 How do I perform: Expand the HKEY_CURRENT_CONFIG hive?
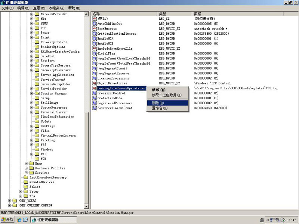[x=9, y=205]
